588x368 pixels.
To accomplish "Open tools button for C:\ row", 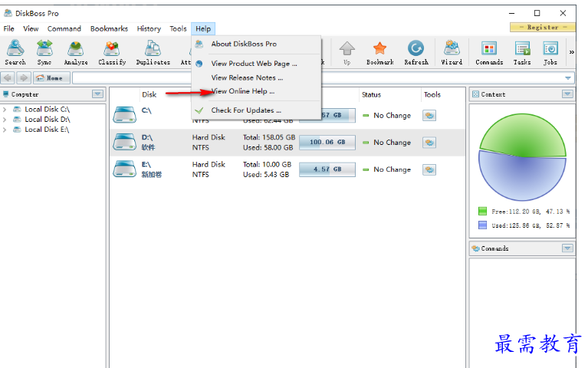I will [429, 116].
